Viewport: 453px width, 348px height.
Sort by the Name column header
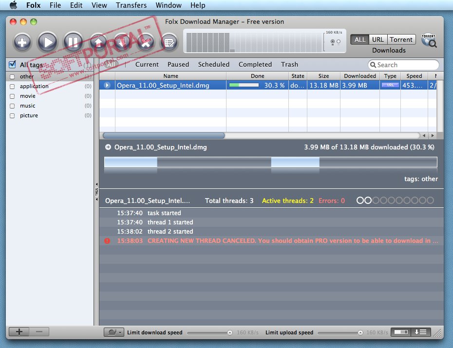170,76
